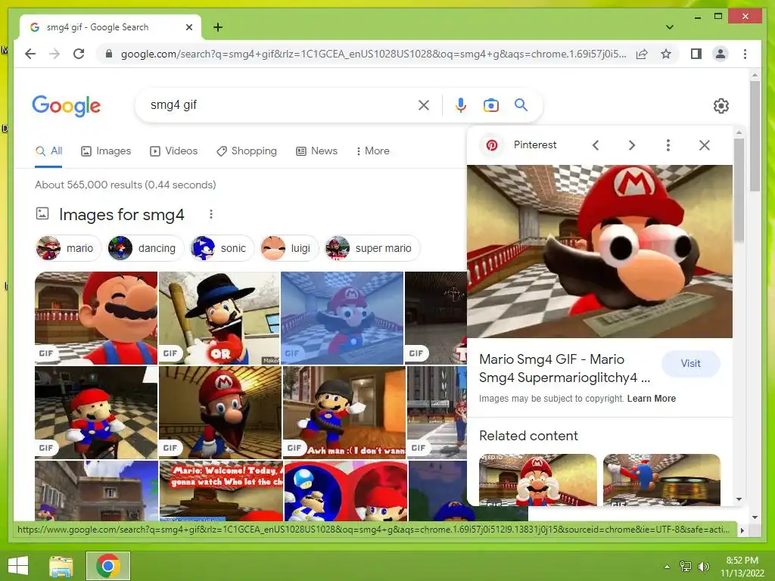
Task: Click Visit button for Pinterest image
Action: tap(690, 364)
